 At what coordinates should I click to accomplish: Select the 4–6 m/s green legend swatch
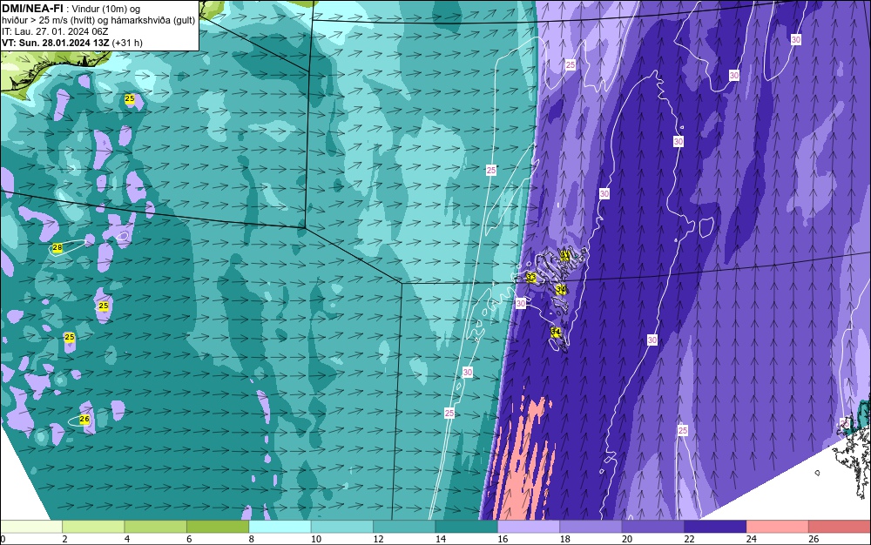[156, 527]
